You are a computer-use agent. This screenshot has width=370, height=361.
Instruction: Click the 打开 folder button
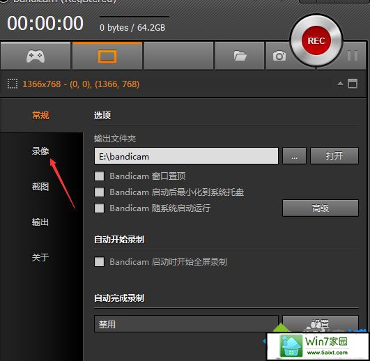(x=334, y=155)
